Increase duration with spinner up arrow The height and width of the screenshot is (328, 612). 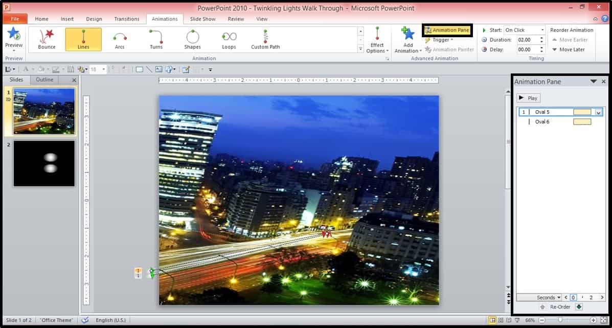(x=541, y=38)
